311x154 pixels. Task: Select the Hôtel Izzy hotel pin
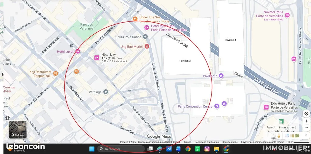pyautogui.click(x=97, y=58)
